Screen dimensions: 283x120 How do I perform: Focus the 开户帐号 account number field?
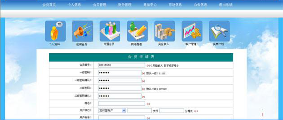[x=122, y=118]
